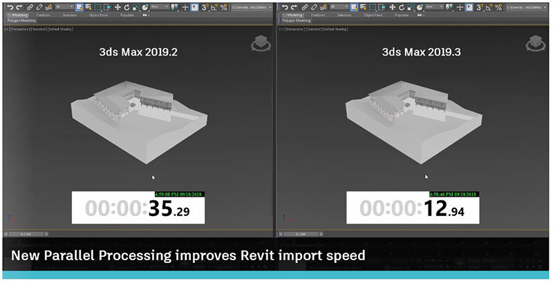Select Modeling ribbon tab in right window

[294, 15]
